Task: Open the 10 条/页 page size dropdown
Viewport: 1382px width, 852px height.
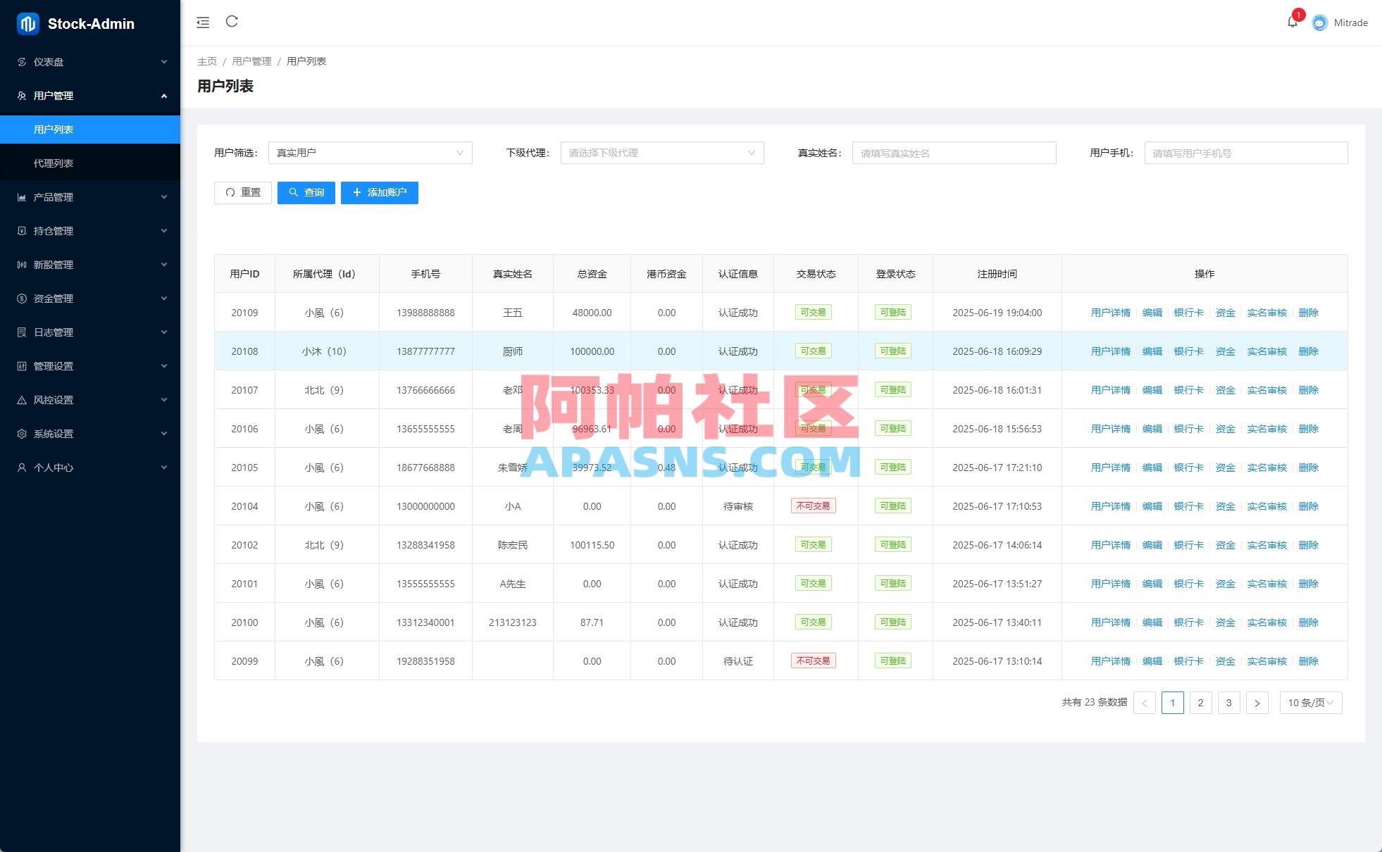Action: 1310,703
